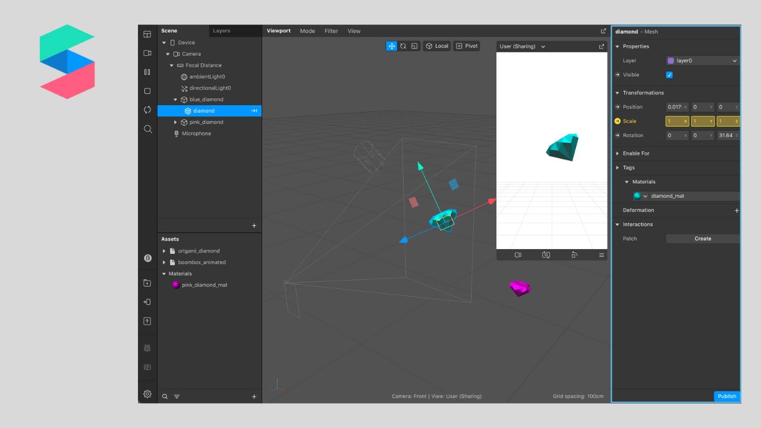Click the switch camera icon under preview
Viewport: 761px width, 428px height.
546,255
